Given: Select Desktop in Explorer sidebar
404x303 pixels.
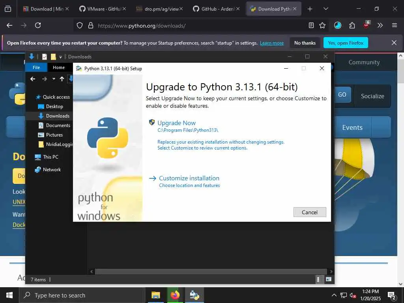Looking at the screenshot, I should pyautogui.click(x=50, y=107).
